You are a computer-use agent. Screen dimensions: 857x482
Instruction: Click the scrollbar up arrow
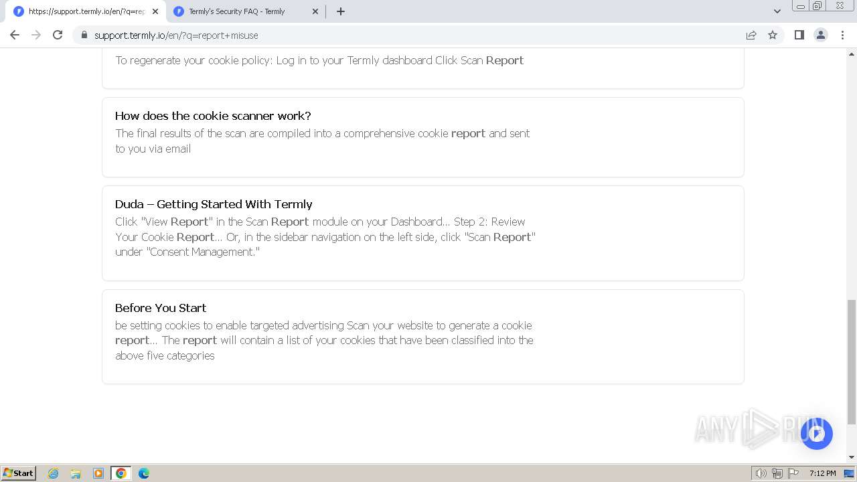(852, 53)
